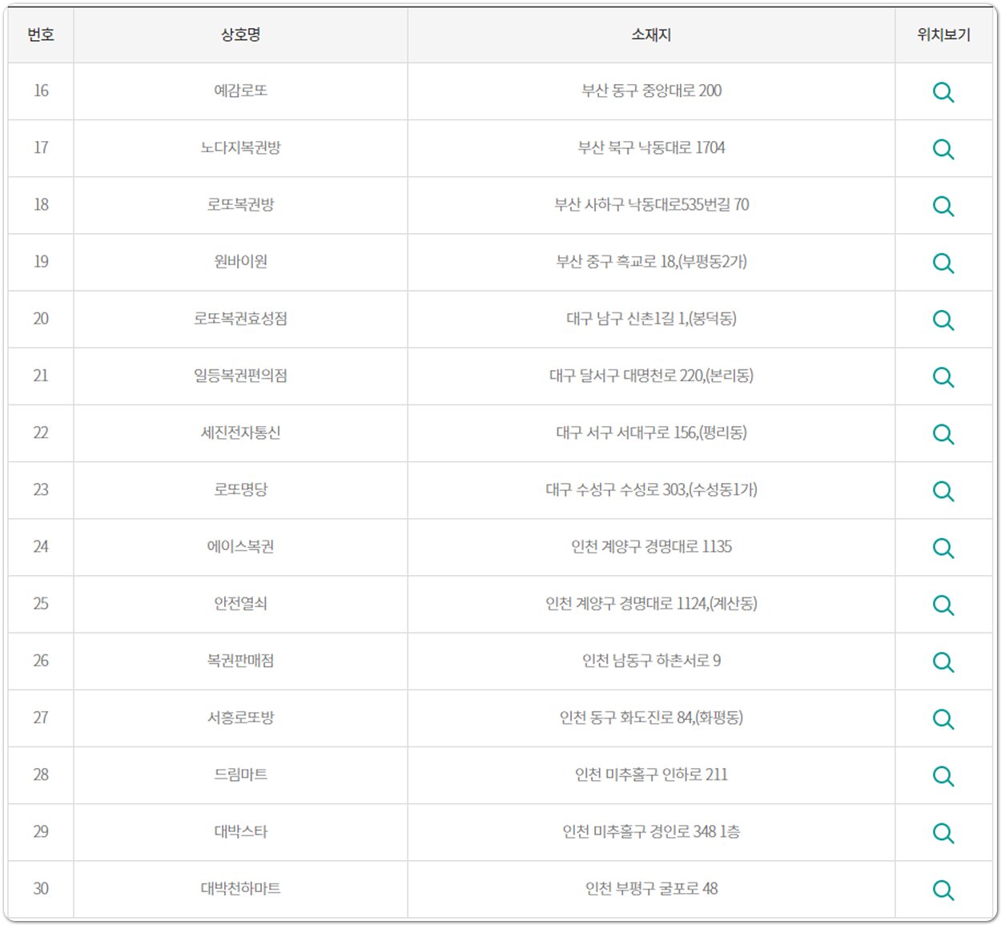Click address 부산 동구 중앙대로 200
The height and width of the screenshot is (925, 1001).
pos(651,90)
